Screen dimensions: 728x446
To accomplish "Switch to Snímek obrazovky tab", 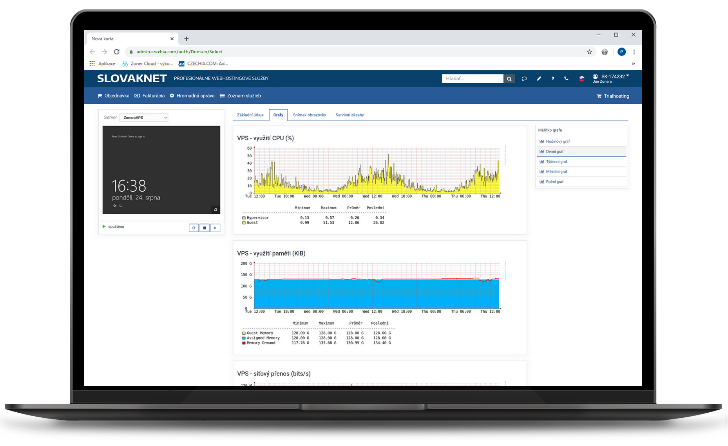I will tap(310, 115).
